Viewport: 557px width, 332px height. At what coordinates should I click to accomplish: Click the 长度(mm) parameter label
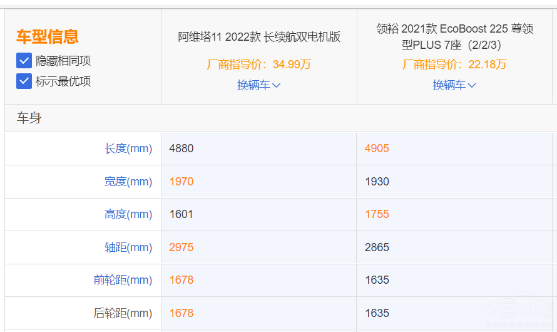[128, 148]
